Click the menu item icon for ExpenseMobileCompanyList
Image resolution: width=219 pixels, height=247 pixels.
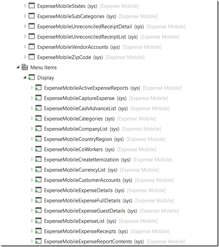38,129
